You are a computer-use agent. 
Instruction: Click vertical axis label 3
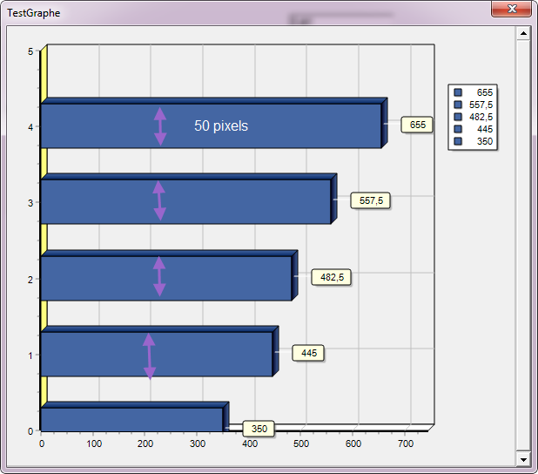coord(30,203)
